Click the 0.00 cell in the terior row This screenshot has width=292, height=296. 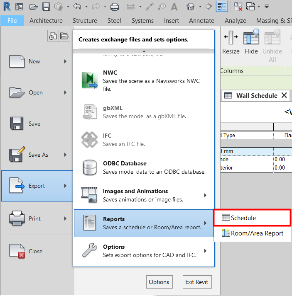(283, 168)
